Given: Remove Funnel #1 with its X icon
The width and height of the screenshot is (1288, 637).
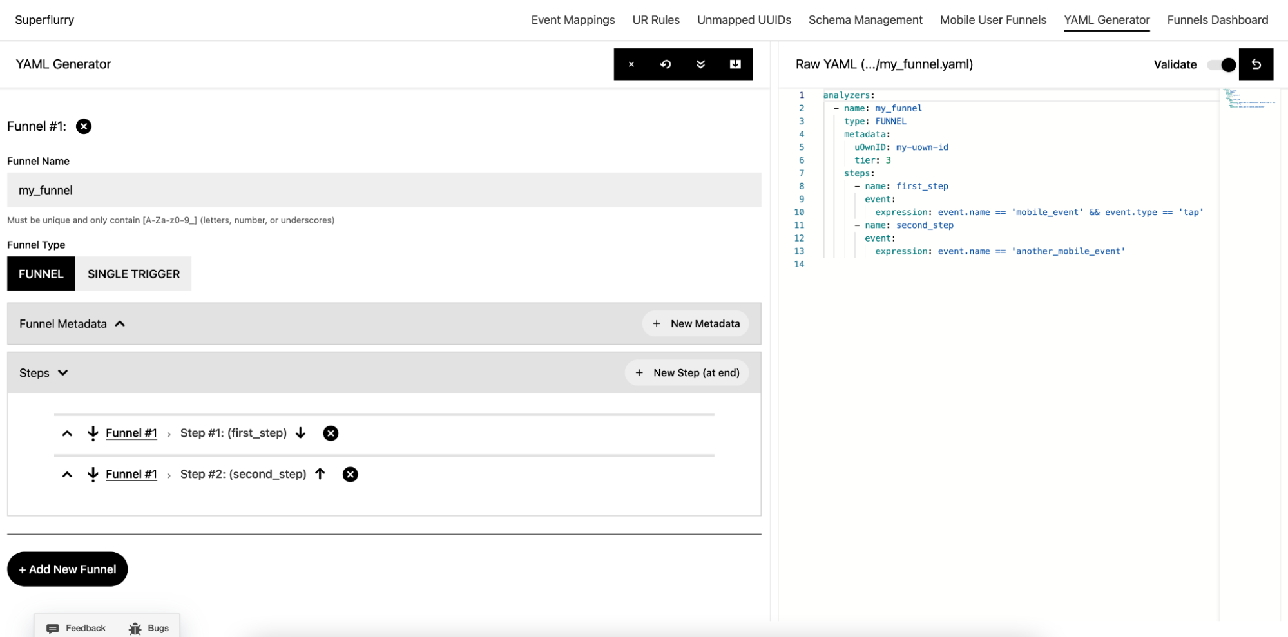Looking at the screenshot, I should tap(84, 126).
